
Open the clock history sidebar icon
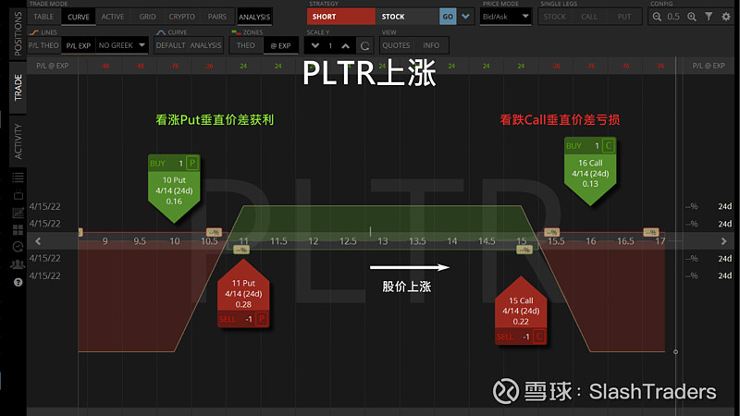pyautogui.click(x=18, y=247)
